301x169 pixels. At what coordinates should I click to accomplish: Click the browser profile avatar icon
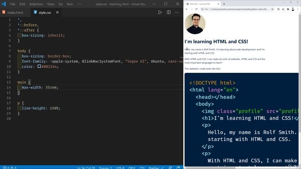[293, 9]
